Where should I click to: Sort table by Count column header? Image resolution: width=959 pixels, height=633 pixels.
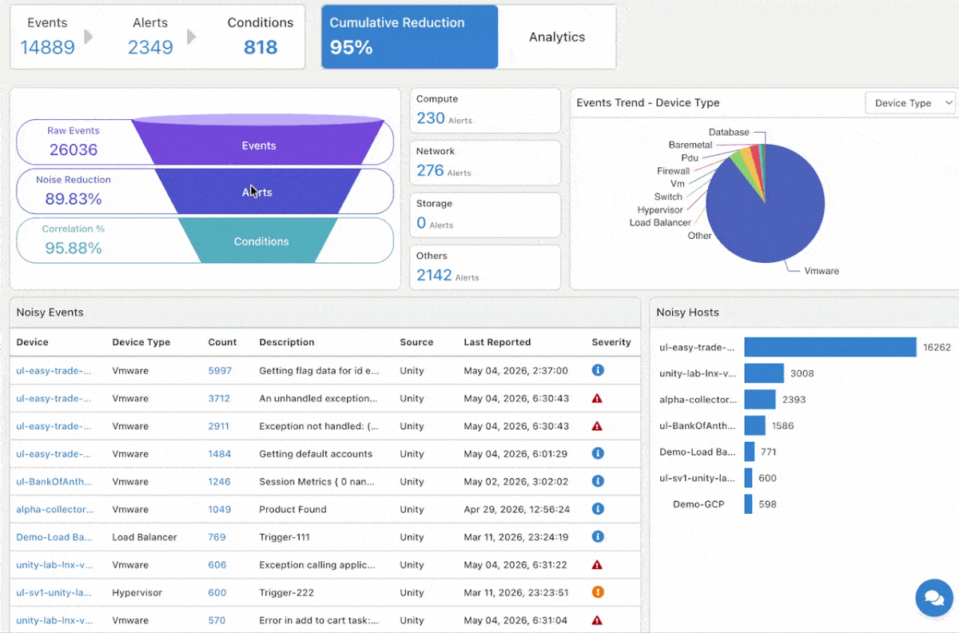click(x=222, y=342)
